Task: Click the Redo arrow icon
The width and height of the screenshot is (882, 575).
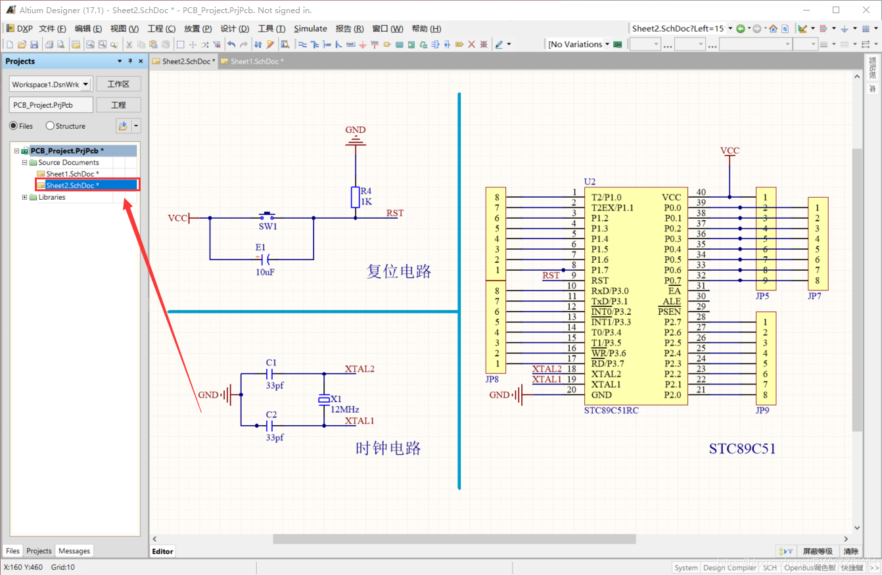Action: tap(244, 44)
